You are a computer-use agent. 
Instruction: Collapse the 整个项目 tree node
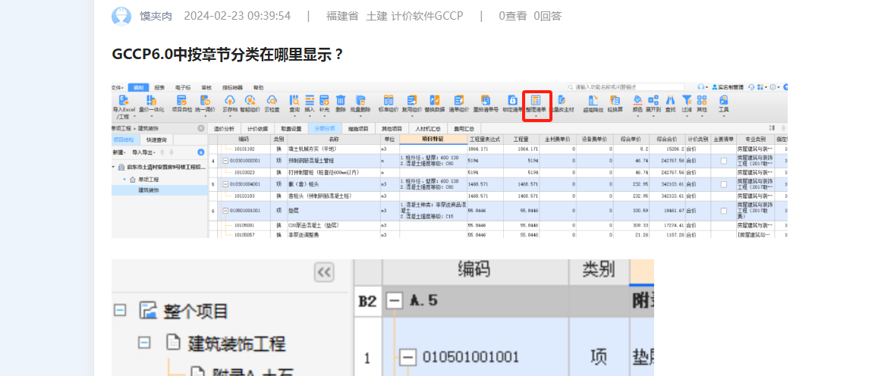click(120, 310)
